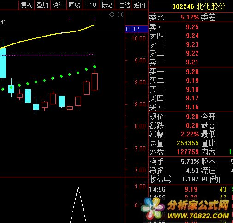Click the 7.00 axis price label

(140, 170)
